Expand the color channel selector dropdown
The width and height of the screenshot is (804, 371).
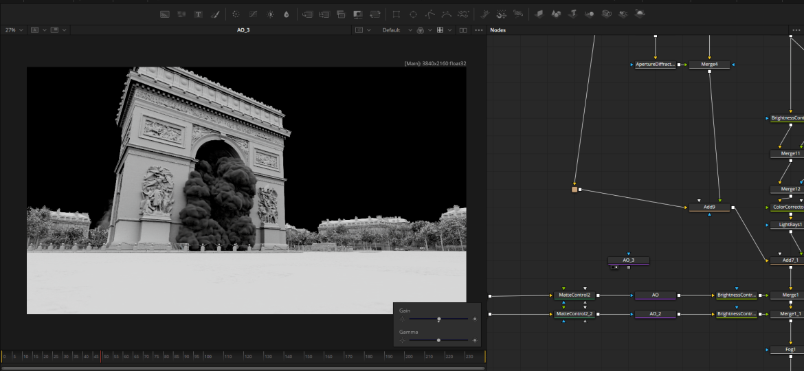pos(423,30)
